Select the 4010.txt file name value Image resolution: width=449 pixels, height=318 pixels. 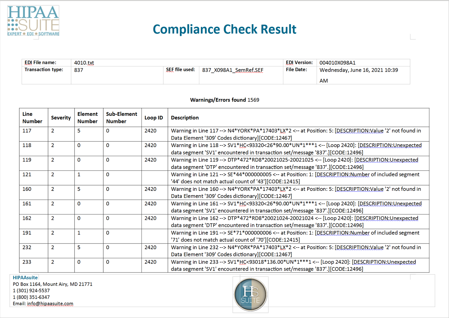84,63
